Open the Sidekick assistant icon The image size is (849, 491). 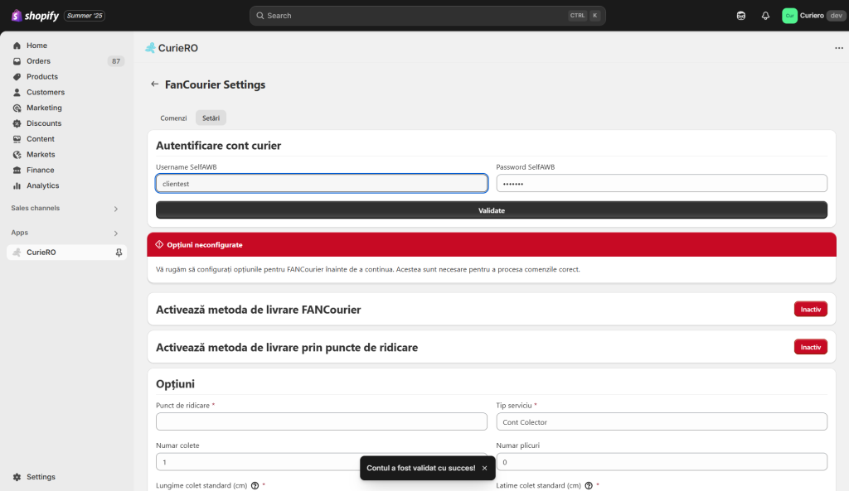[x=740, y=16]
